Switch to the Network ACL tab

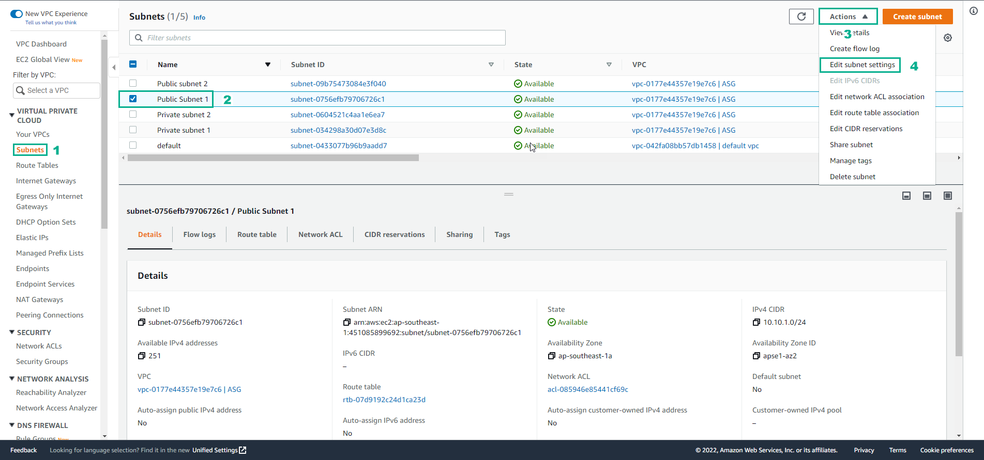coord(320,234)
